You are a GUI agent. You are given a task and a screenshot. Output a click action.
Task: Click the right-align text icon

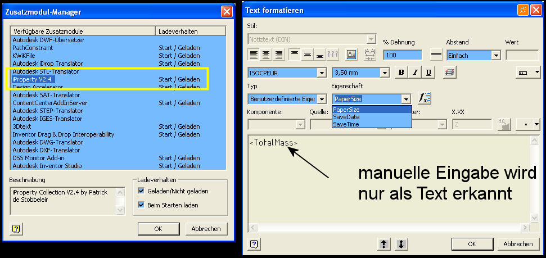click(278, 55)
